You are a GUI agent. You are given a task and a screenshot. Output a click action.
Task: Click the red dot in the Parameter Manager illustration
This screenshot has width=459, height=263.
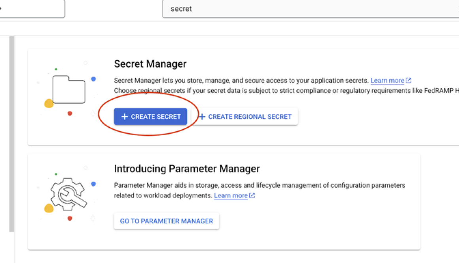point(69,218)
